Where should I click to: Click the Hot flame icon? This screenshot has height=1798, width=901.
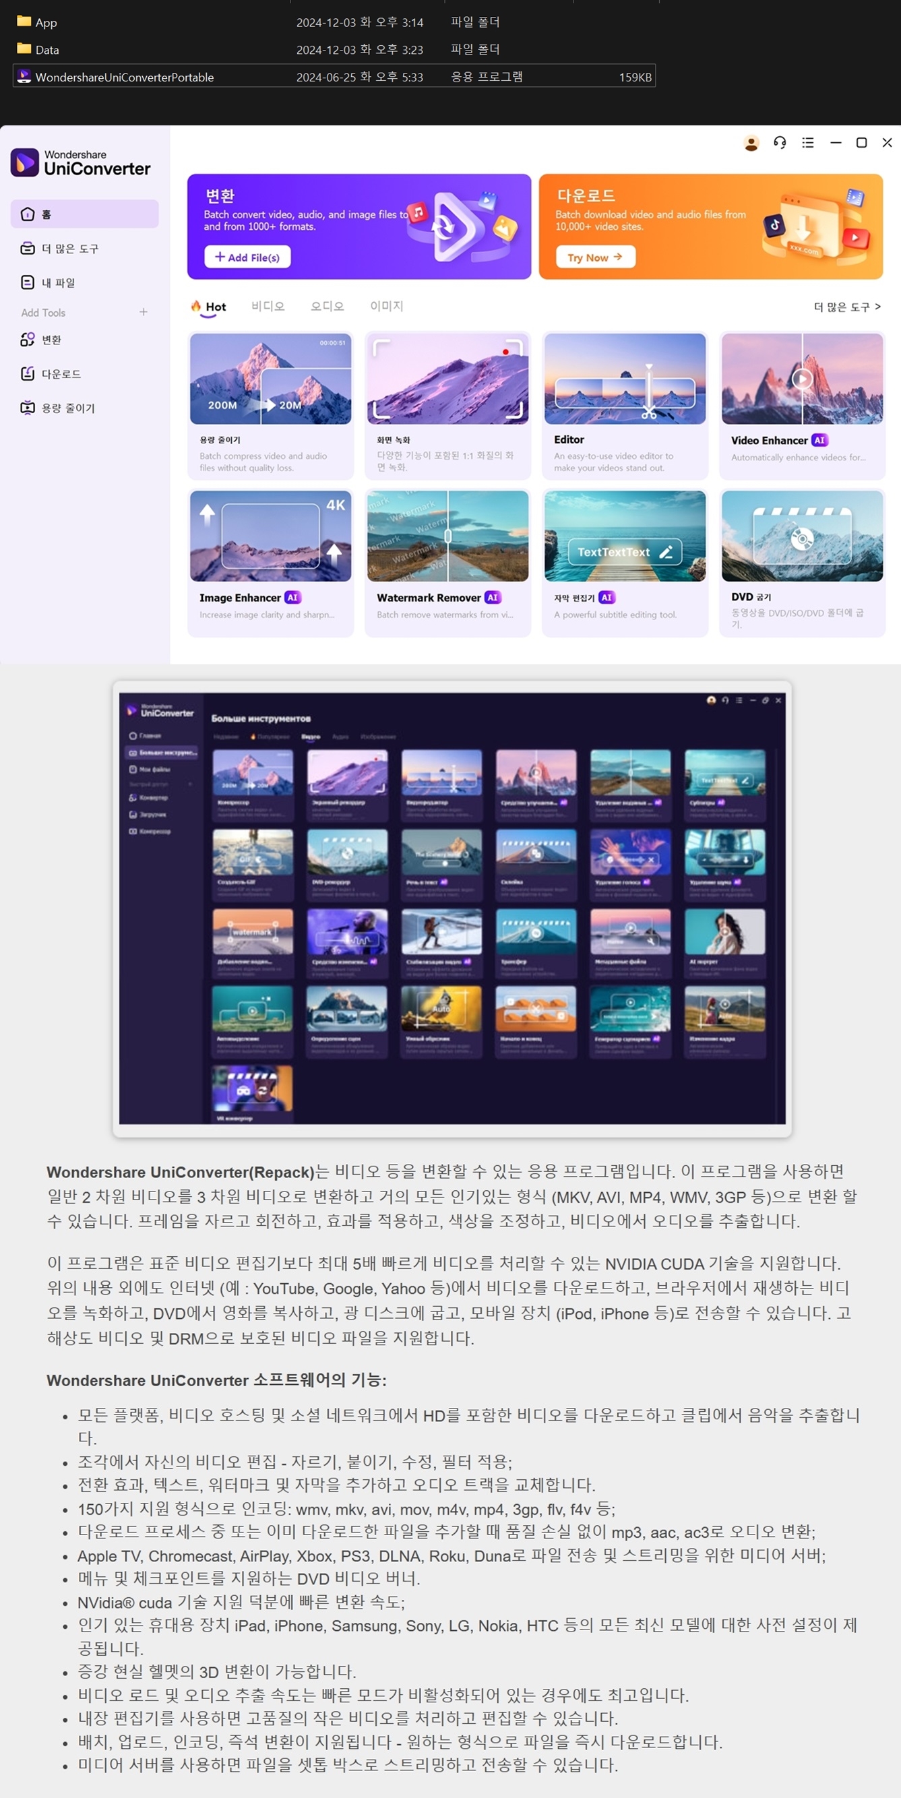coord(196,306)
